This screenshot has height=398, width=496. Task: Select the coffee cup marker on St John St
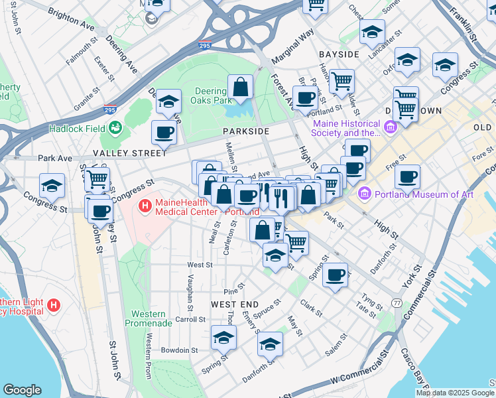point(100,214)
